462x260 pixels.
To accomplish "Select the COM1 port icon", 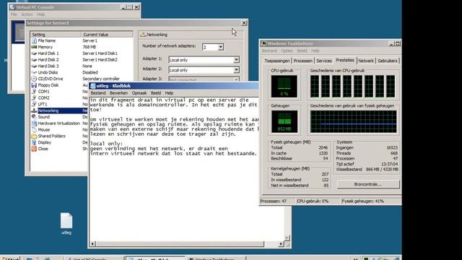I will 34,92.
